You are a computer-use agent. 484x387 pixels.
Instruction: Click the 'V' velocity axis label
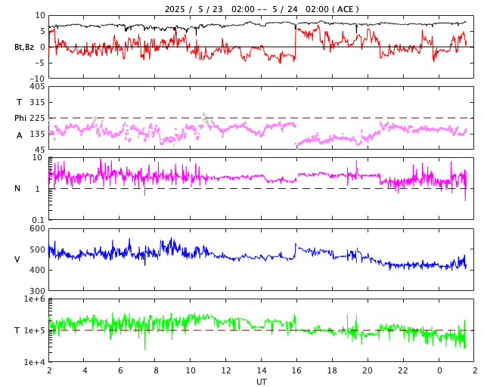coord(17,259)
